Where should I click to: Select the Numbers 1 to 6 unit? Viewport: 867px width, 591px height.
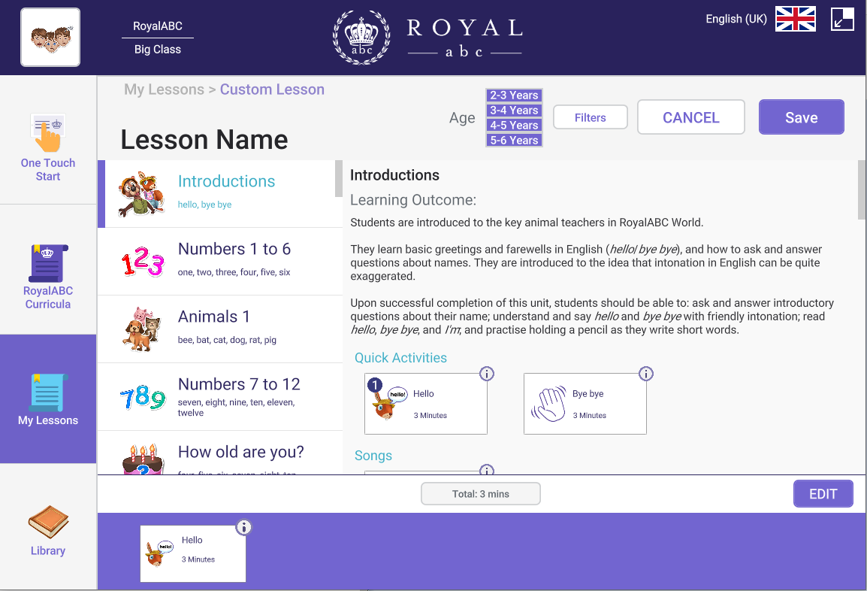pos(220,261)
